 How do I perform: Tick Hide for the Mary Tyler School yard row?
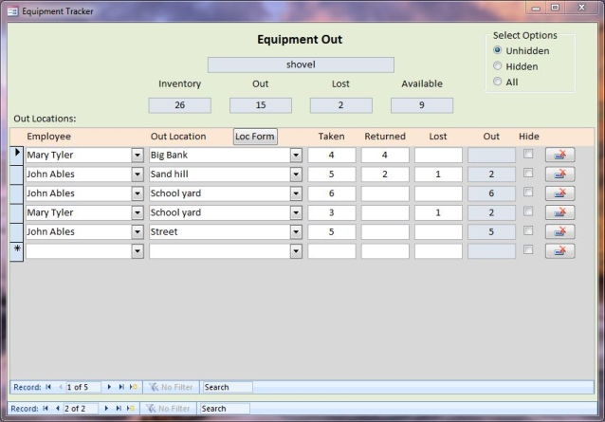528,211
